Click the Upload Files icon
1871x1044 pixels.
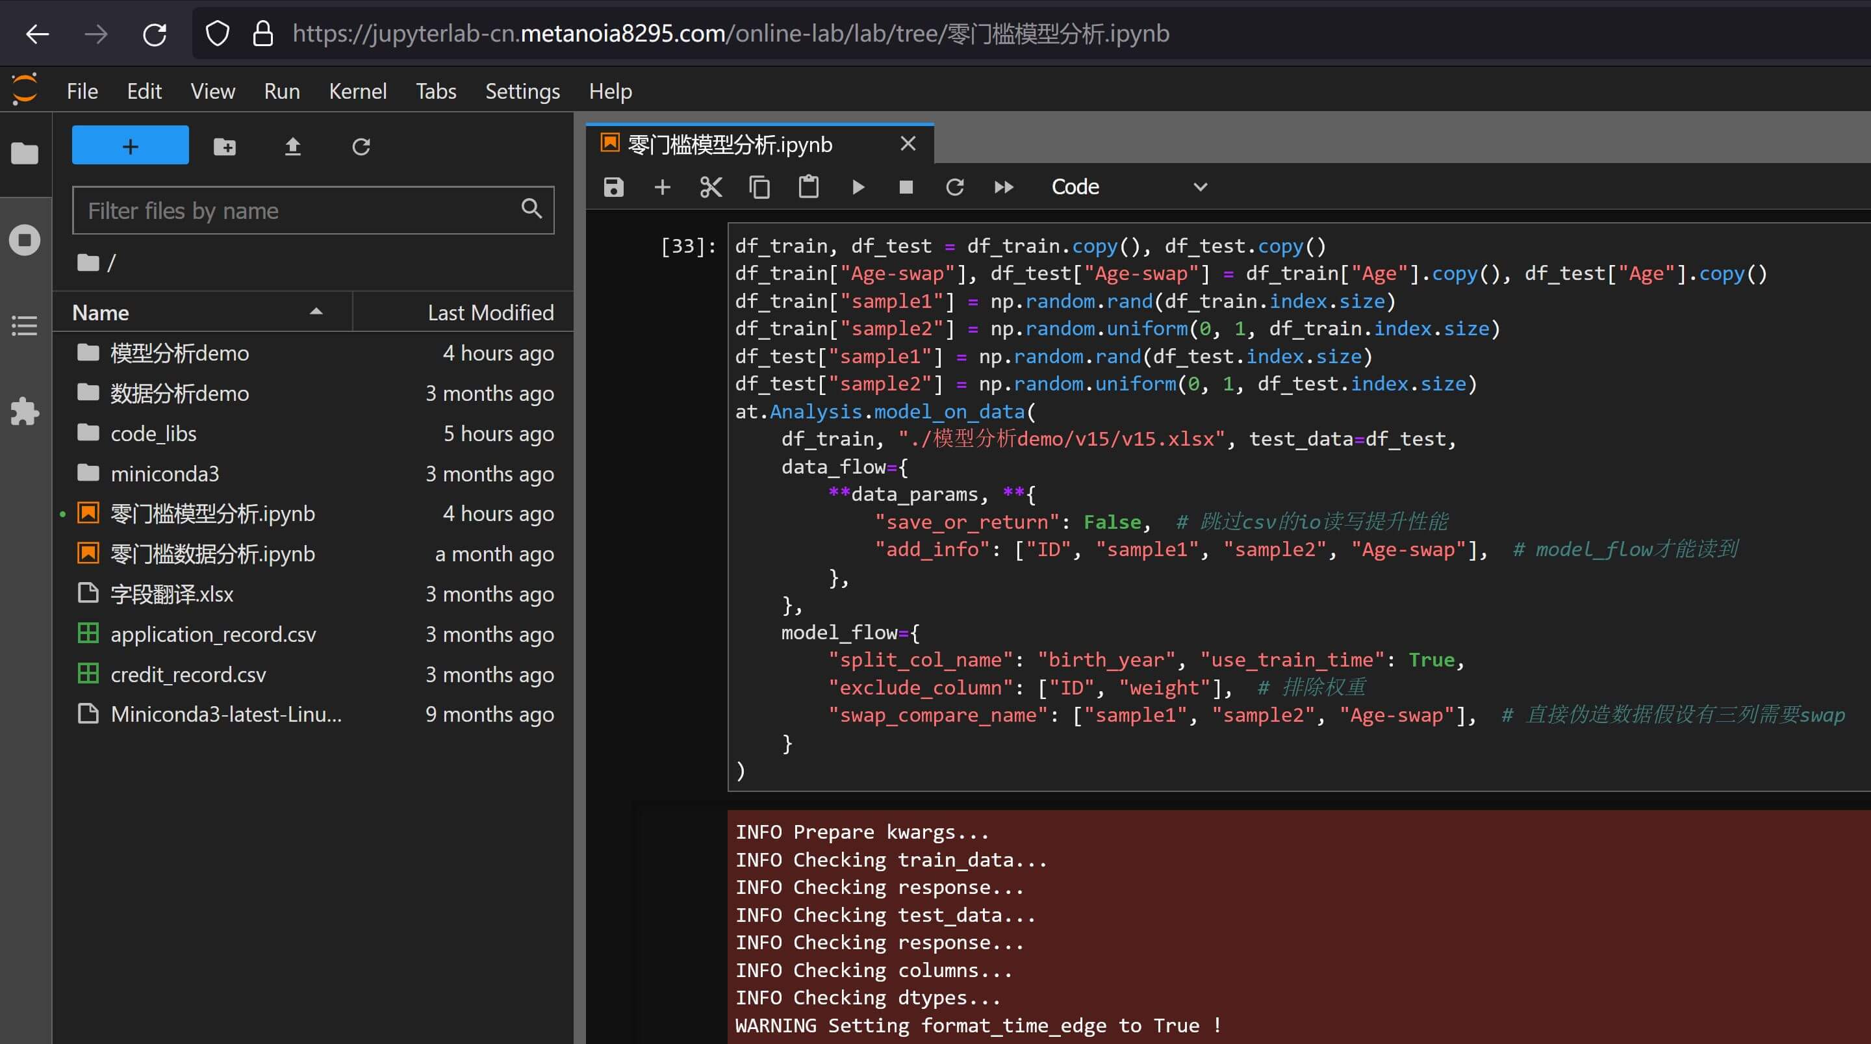click(293, 147)
